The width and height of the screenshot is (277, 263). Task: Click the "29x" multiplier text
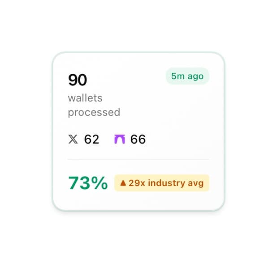(134, 183)
